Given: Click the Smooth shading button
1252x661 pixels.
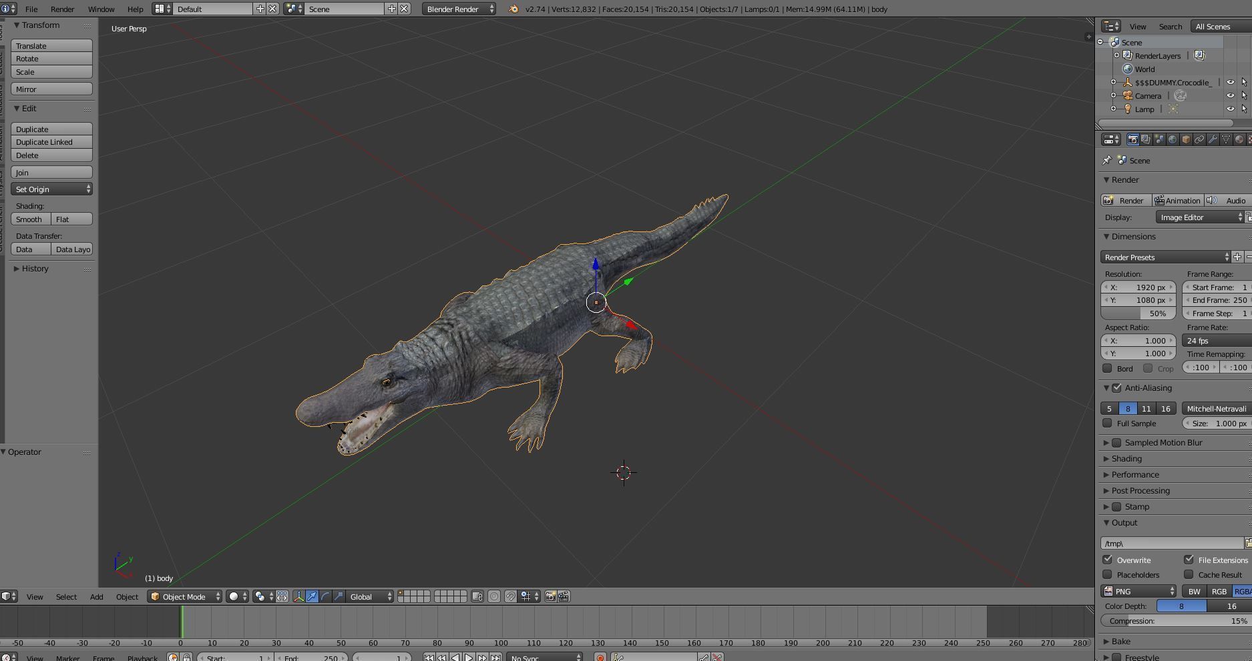Looking at the screenshot, I should [x=31, y=219].
